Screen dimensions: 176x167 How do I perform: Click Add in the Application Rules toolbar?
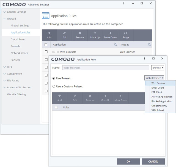point(49,35)
